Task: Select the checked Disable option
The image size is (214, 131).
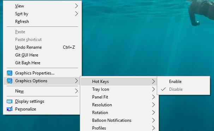Action: click(x=184, y=89)
